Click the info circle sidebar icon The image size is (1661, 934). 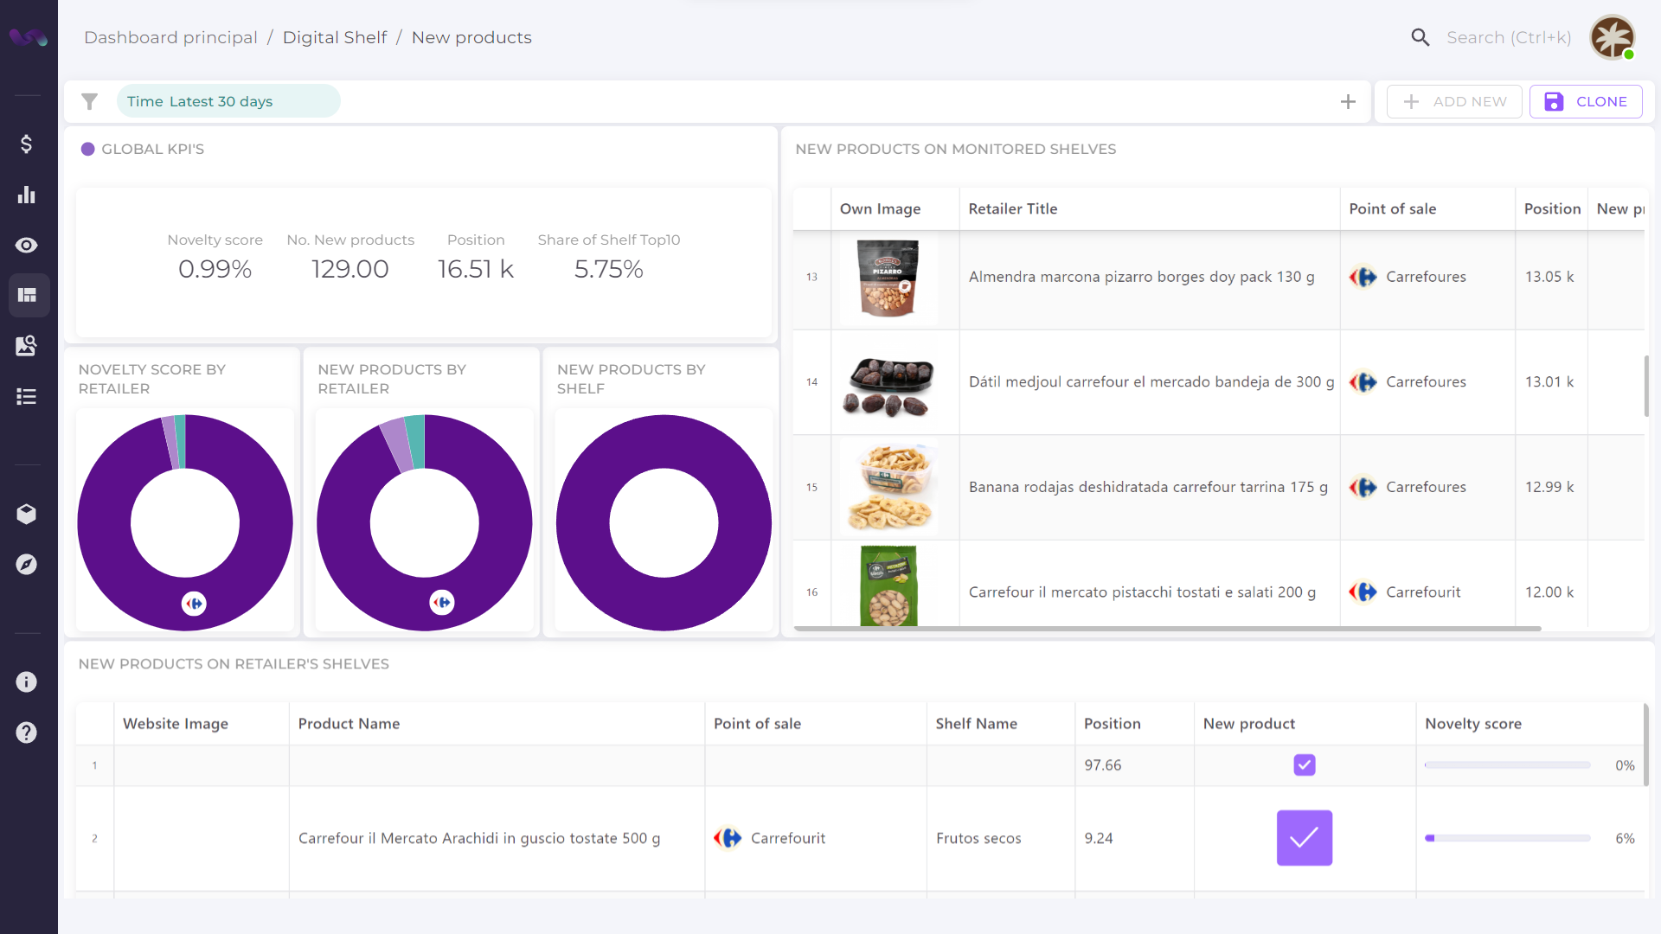click(x=26, y=682)
